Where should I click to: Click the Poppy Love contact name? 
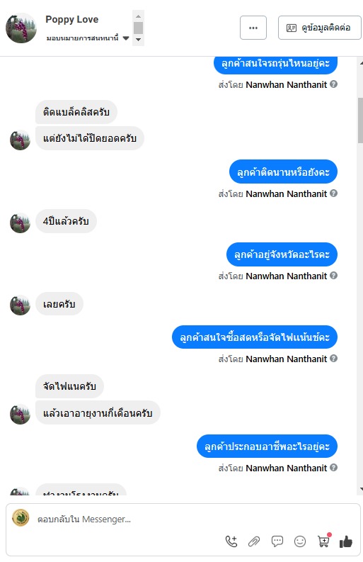coord(72,19)
